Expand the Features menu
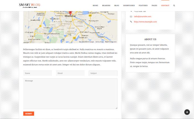Screen dimensions: 194x119 point(143,6)
